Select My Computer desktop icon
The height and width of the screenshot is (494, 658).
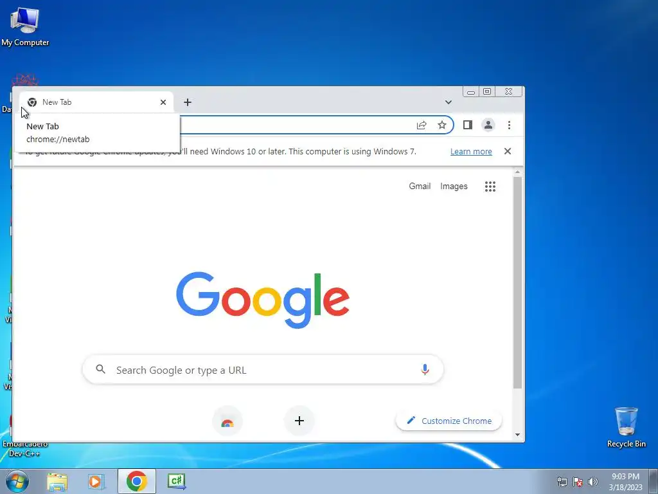(x=25, y=26)
